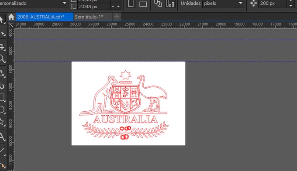
Task: Decrease nudge distance value
Action: (x=290, y=6)
